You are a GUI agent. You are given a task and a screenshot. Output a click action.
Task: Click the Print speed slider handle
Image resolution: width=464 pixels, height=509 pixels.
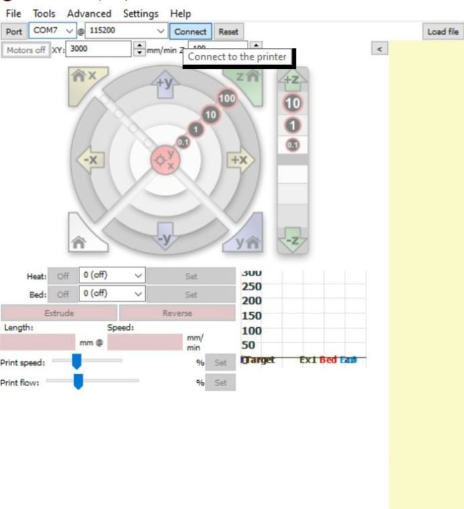(77, 361)
